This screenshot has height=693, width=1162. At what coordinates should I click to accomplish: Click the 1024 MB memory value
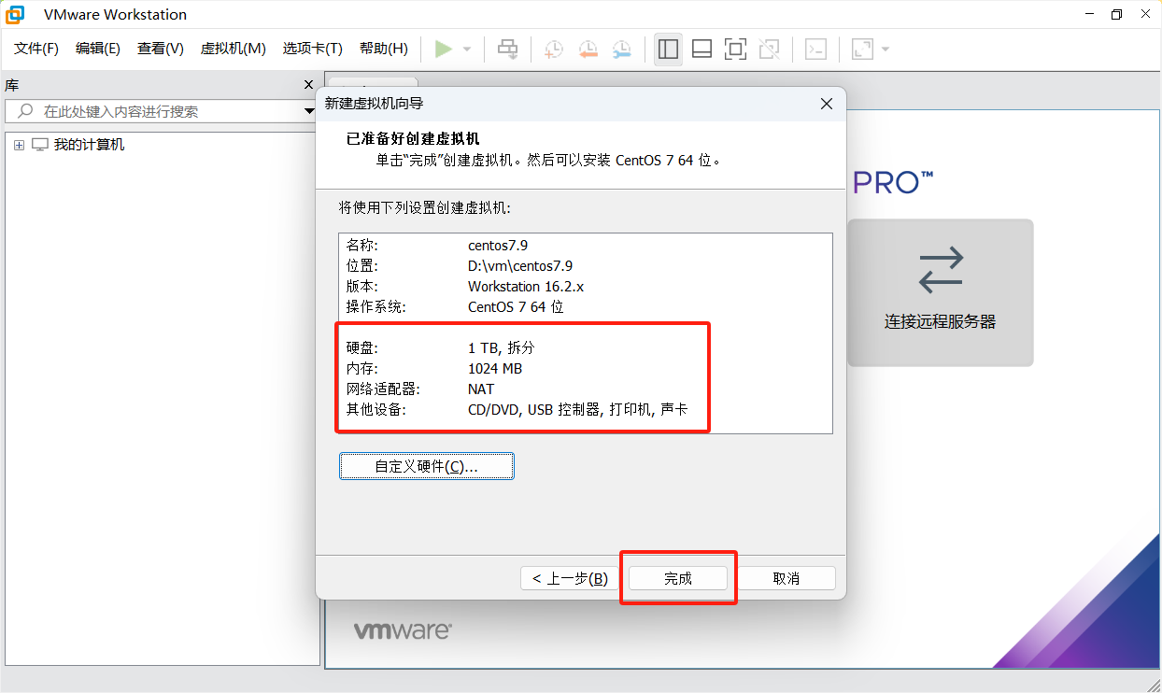click(495, 368)
